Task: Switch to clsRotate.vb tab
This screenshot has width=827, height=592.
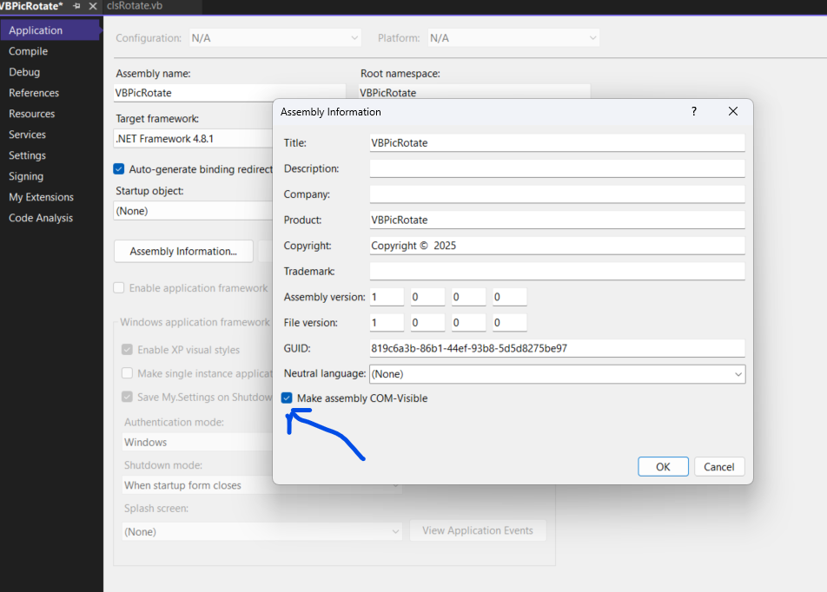Action: click(x=135, y=6)
